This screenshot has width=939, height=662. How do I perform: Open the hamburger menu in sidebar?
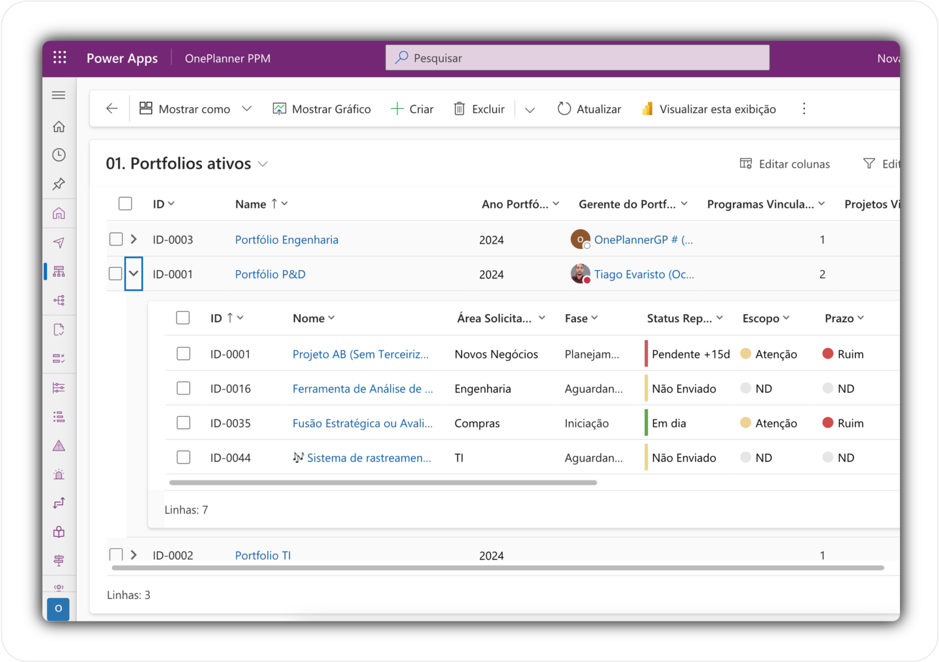59,95
